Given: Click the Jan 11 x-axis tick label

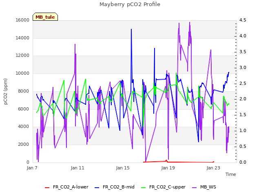Looking at the screenshot, I should [77, 168].
